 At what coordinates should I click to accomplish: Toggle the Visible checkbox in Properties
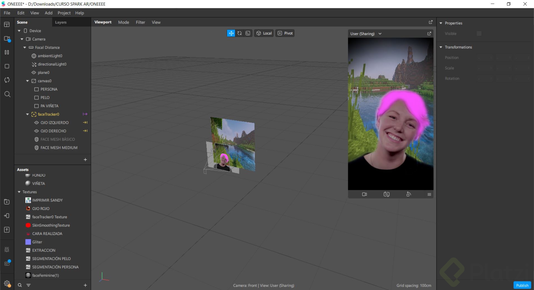click(x=479, y=33)
